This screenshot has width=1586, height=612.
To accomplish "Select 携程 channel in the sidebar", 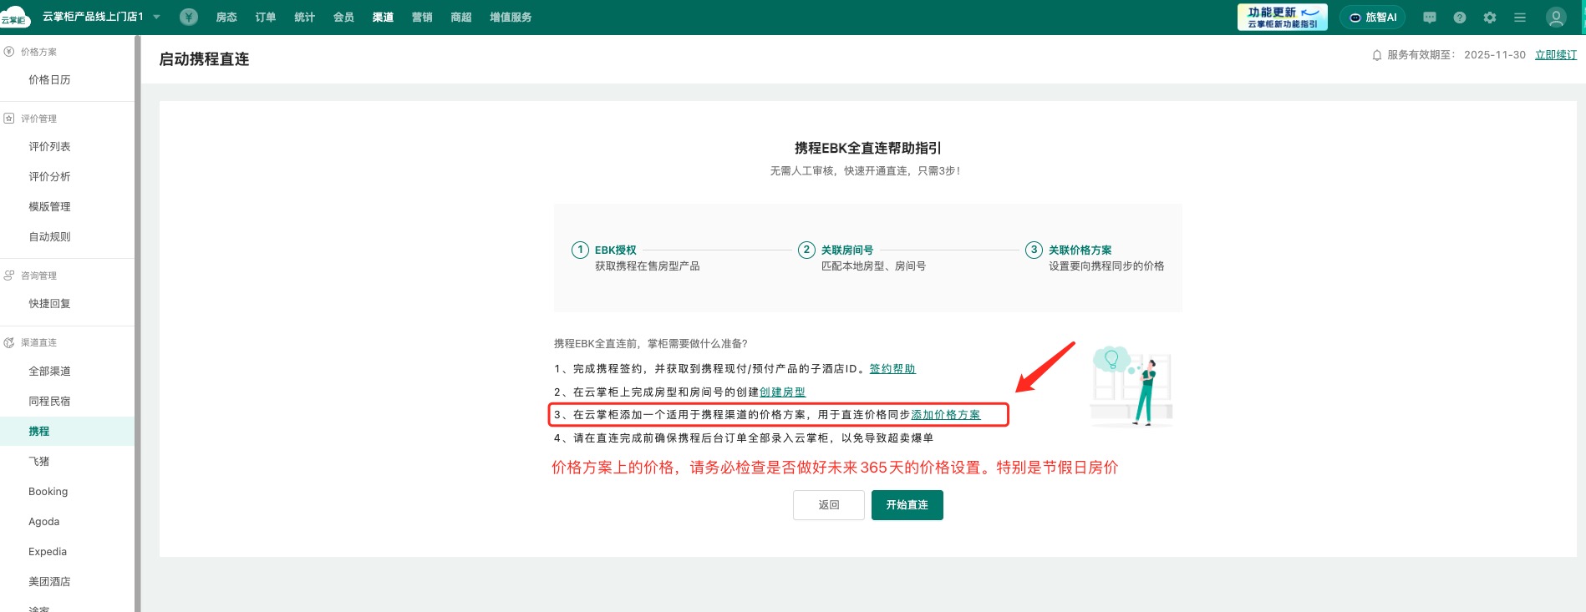I will 39,432.
